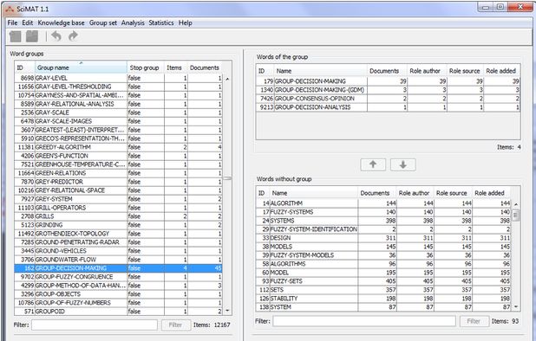Open the Group set menu

(x=103, y=23)
